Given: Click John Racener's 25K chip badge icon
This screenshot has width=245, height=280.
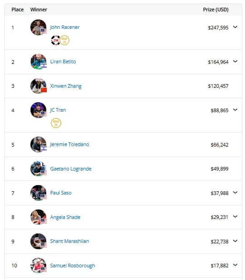Looking at the screenshot, I should tap(55, 40).
